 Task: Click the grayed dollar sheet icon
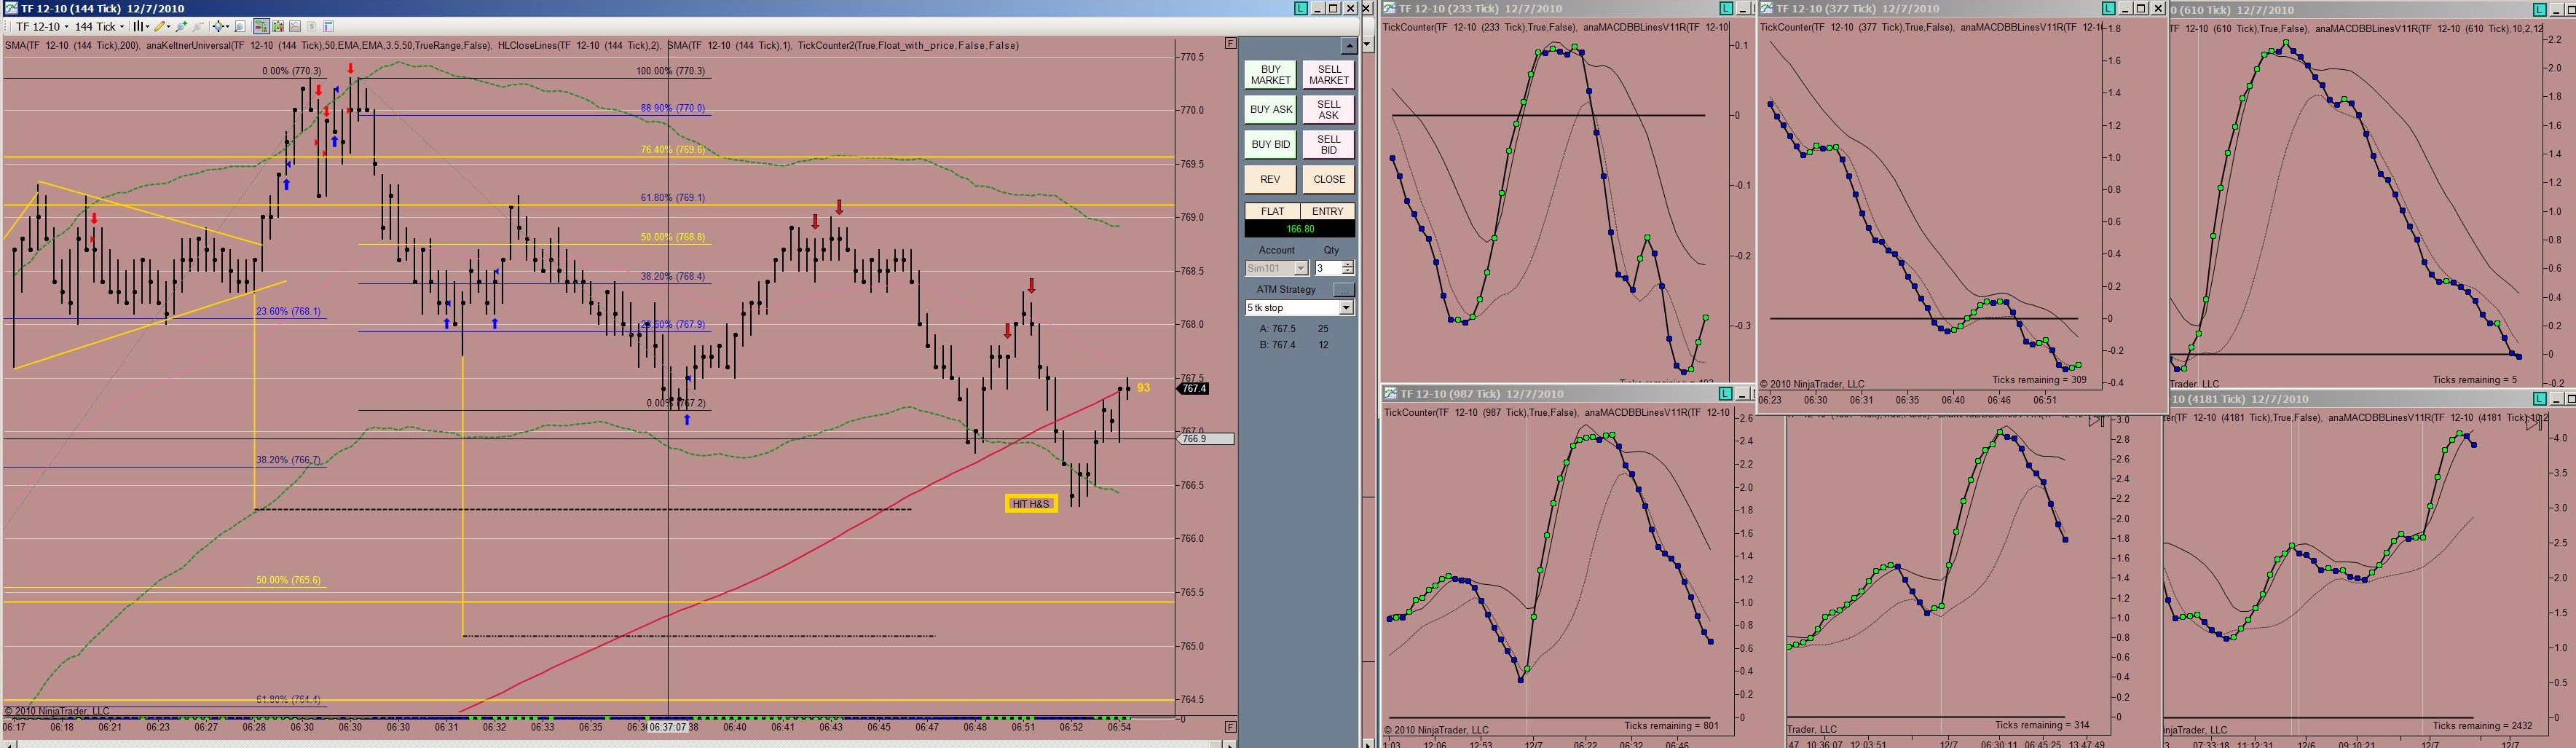coord(312,26)
